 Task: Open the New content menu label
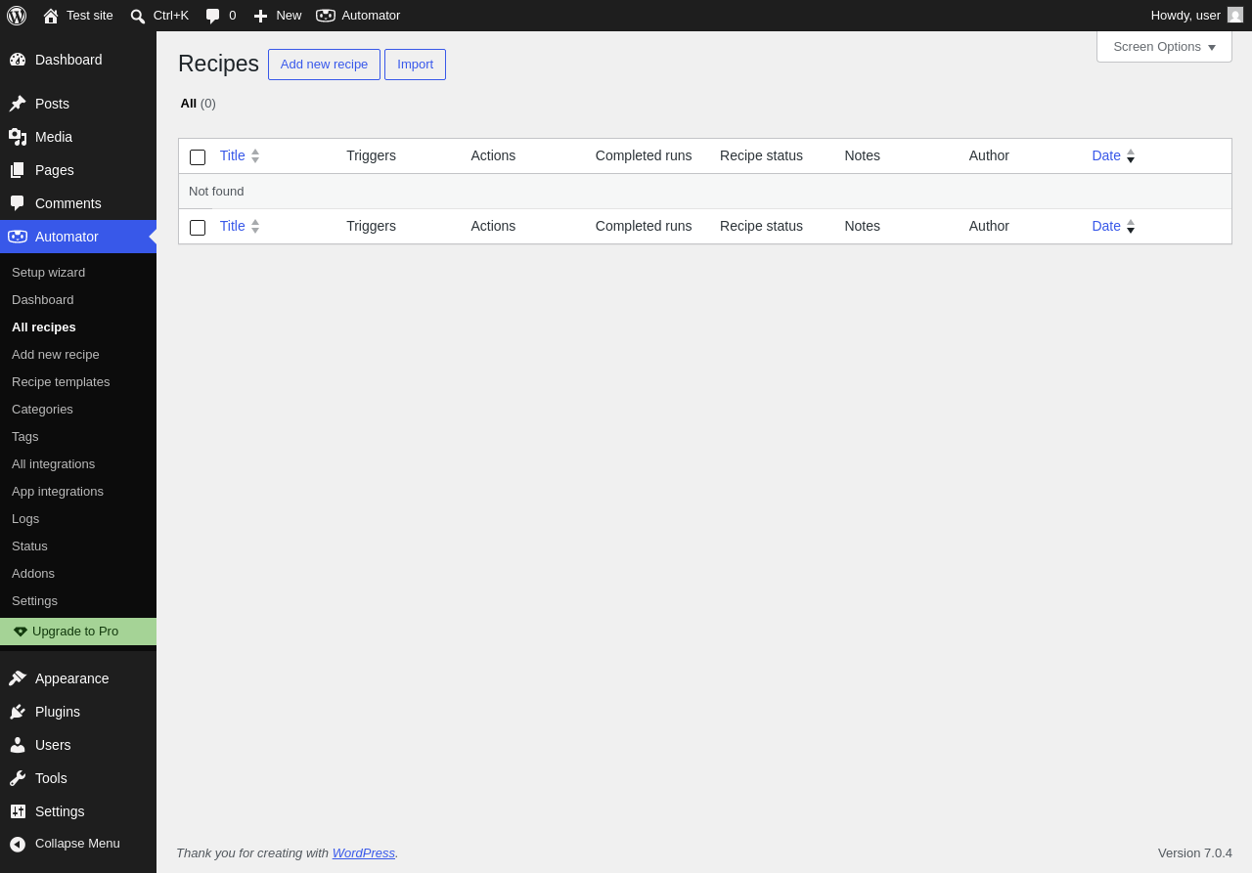point(289,16)
